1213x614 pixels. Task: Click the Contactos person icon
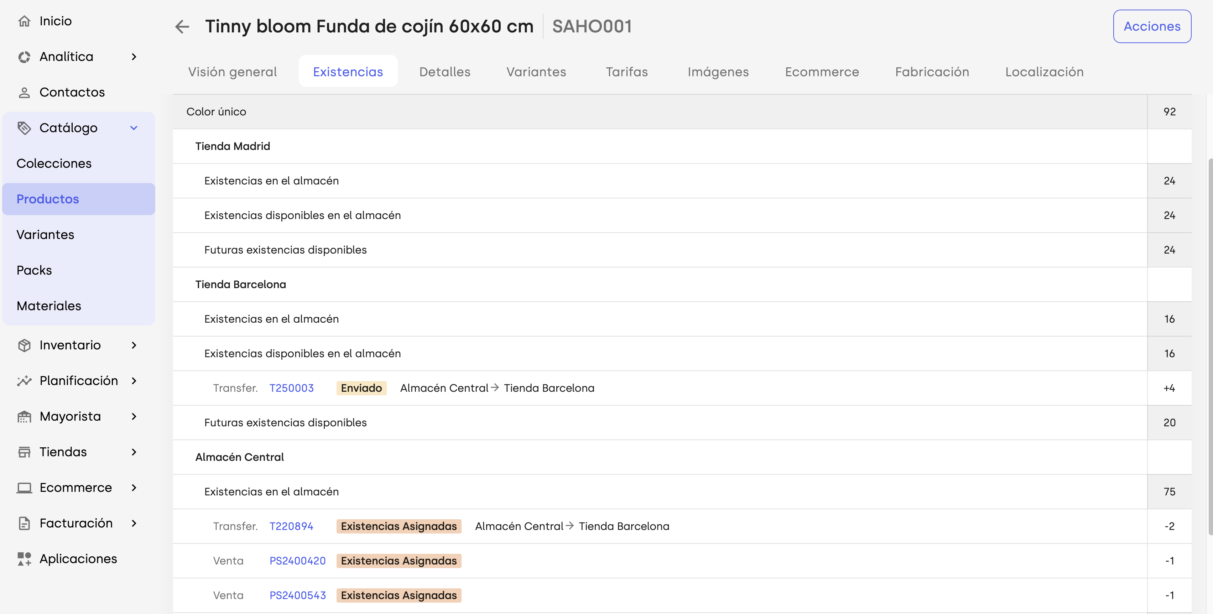coord(24,92)
